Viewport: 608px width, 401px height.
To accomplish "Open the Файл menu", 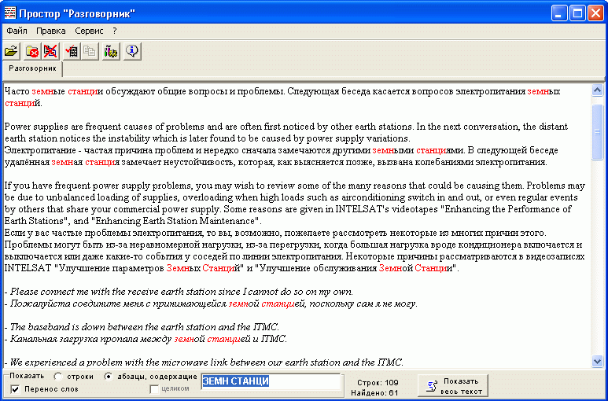I will click(17, 31).
